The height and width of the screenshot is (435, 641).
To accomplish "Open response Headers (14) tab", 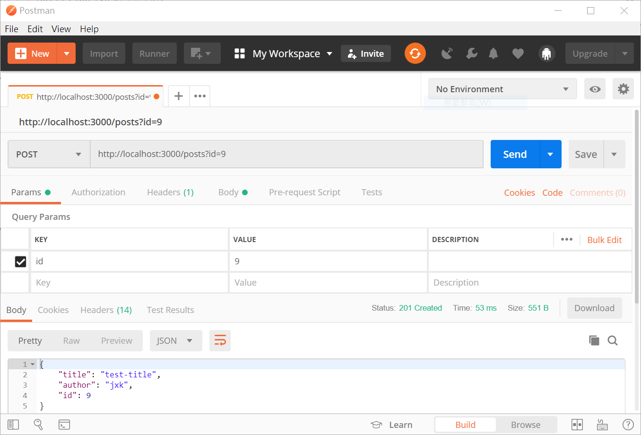I will 106,310.
